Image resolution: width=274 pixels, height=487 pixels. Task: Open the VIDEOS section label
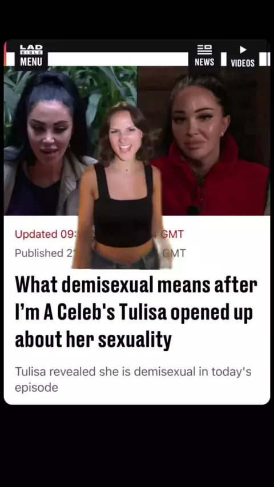(243, 63)
